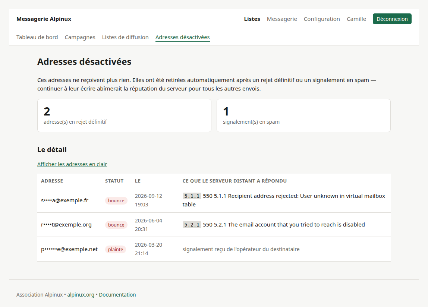Image resolution: width=428 pixels, height=307 pixels.
Task: Switch to Listes de diffusion tab
Action: click(x=125, y=37)
